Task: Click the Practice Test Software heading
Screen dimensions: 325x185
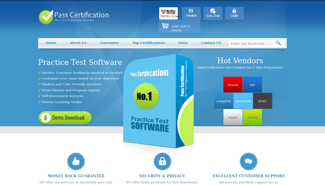Action: [80, 62]
